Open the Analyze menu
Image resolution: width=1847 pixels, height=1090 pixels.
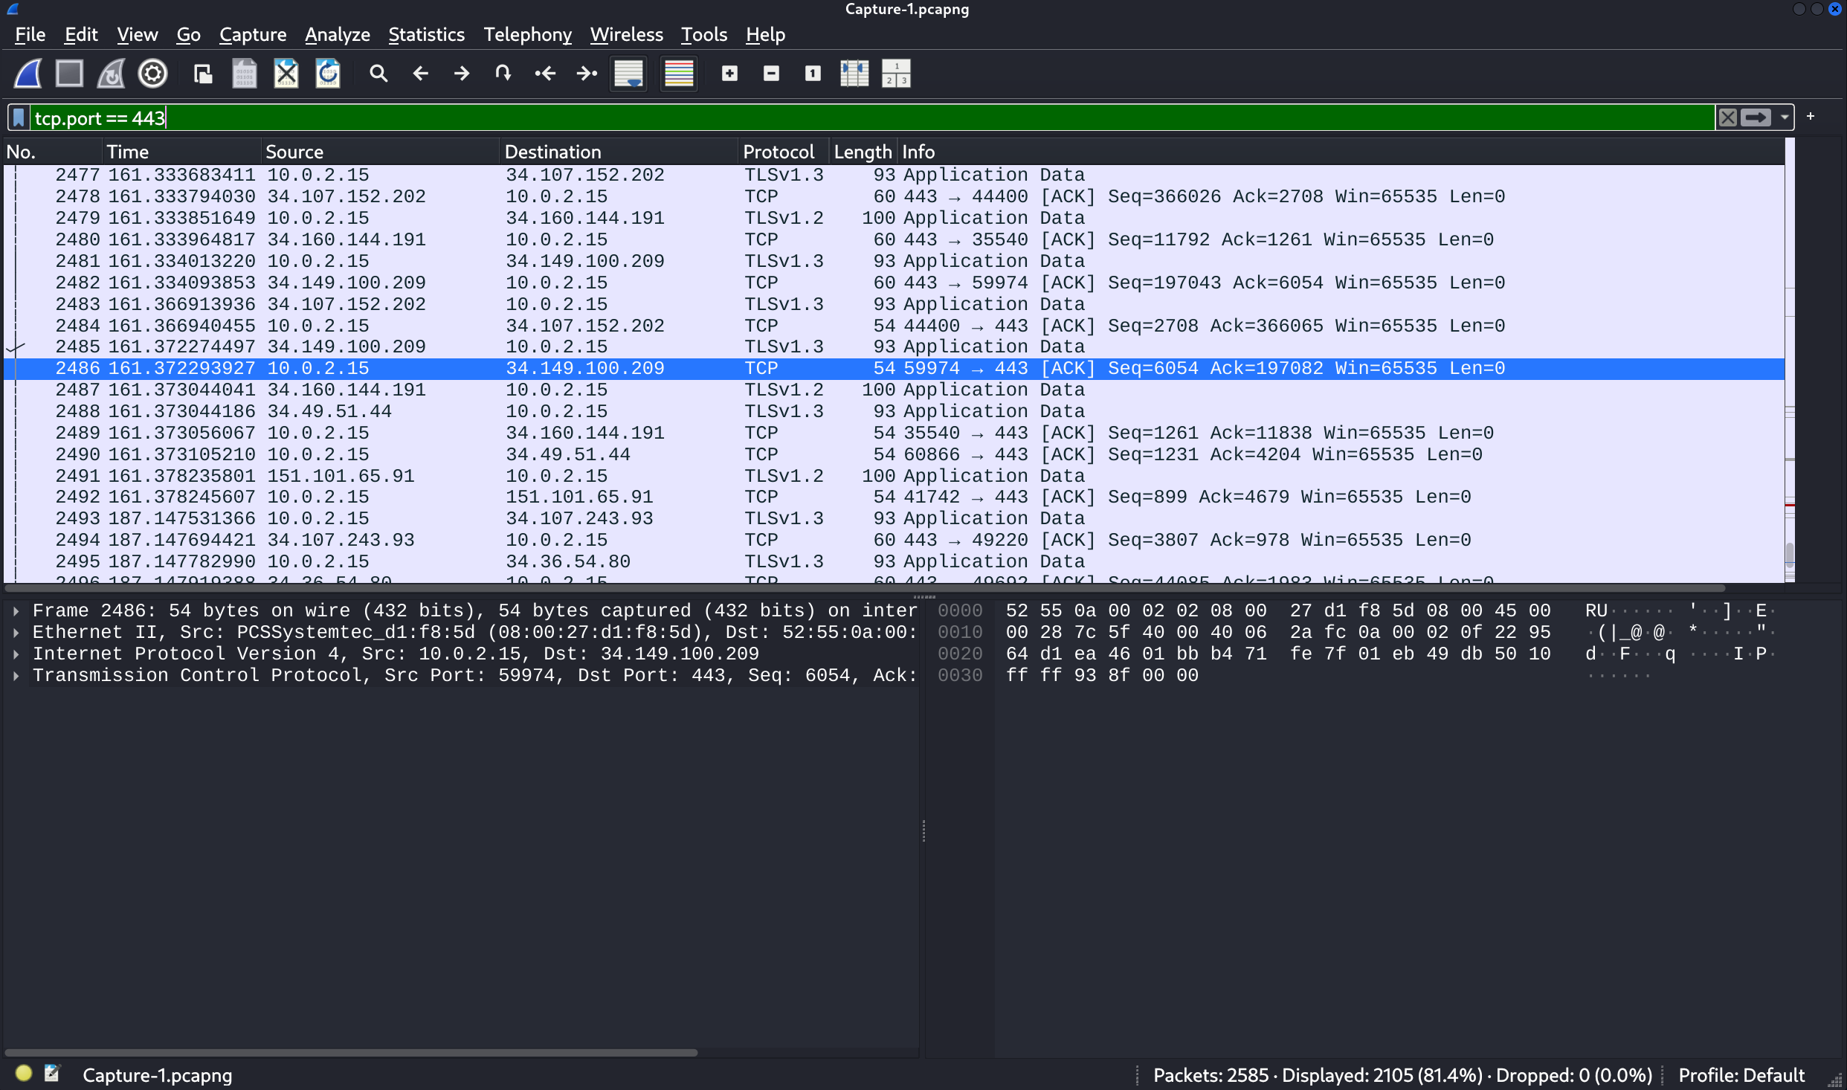[338, 34]
